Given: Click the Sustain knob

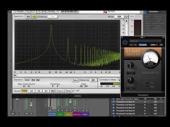Looking at the screenshot, I should pos(131,80).
